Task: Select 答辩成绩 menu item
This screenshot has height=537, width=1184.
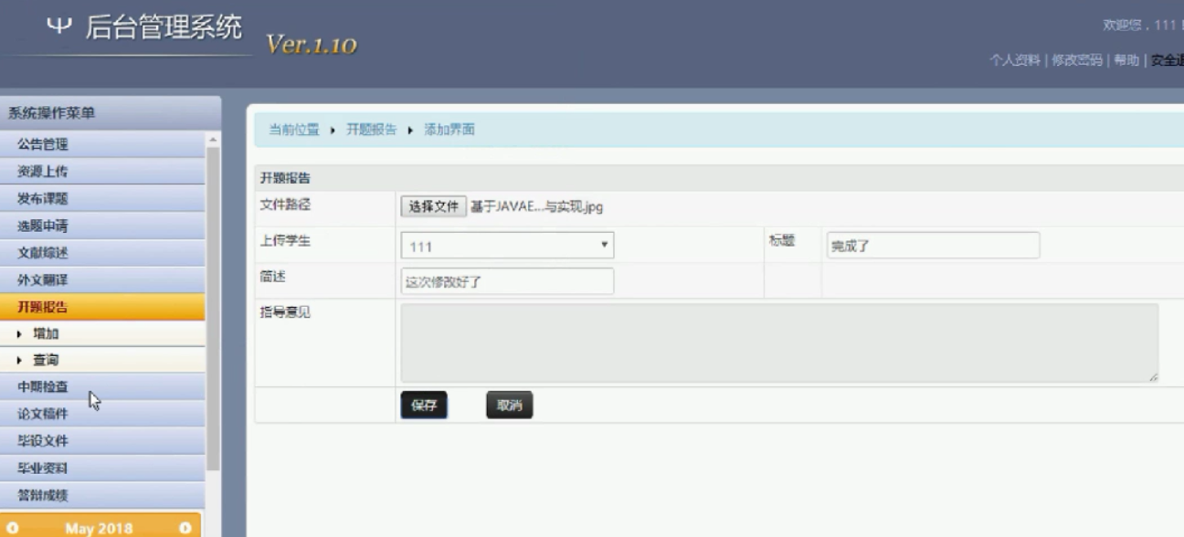Action: pos(43,495)
